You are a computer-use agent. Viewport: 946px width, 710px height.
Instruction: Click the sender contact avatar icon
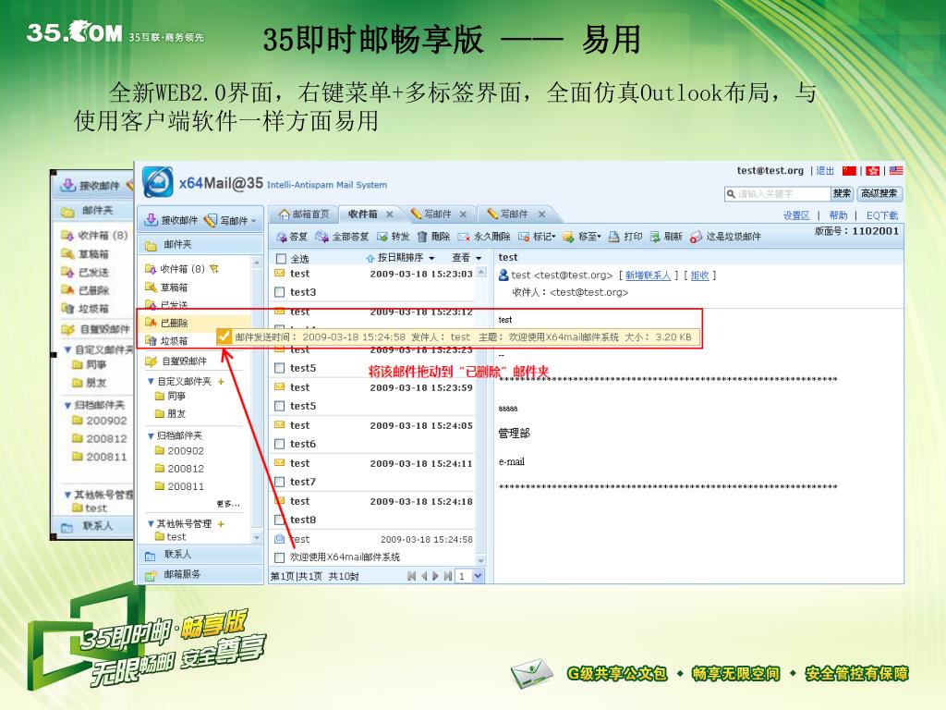[x=503, y=275]
